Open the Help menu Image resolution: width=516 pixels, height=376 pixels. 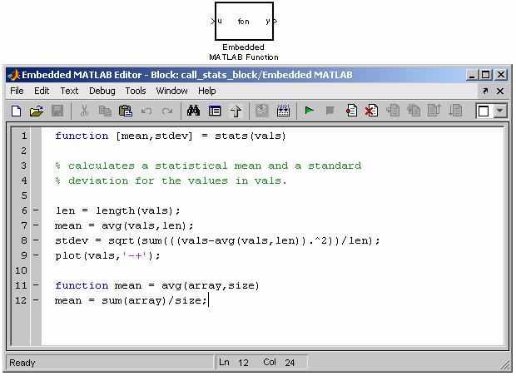(x=207, y=91)
